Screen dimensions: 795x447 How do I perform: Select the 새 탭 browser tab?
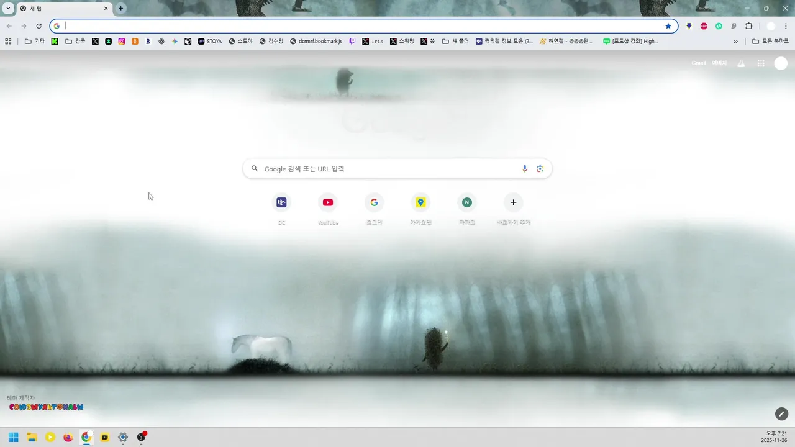pyautogui.click(x=63, y=9)
